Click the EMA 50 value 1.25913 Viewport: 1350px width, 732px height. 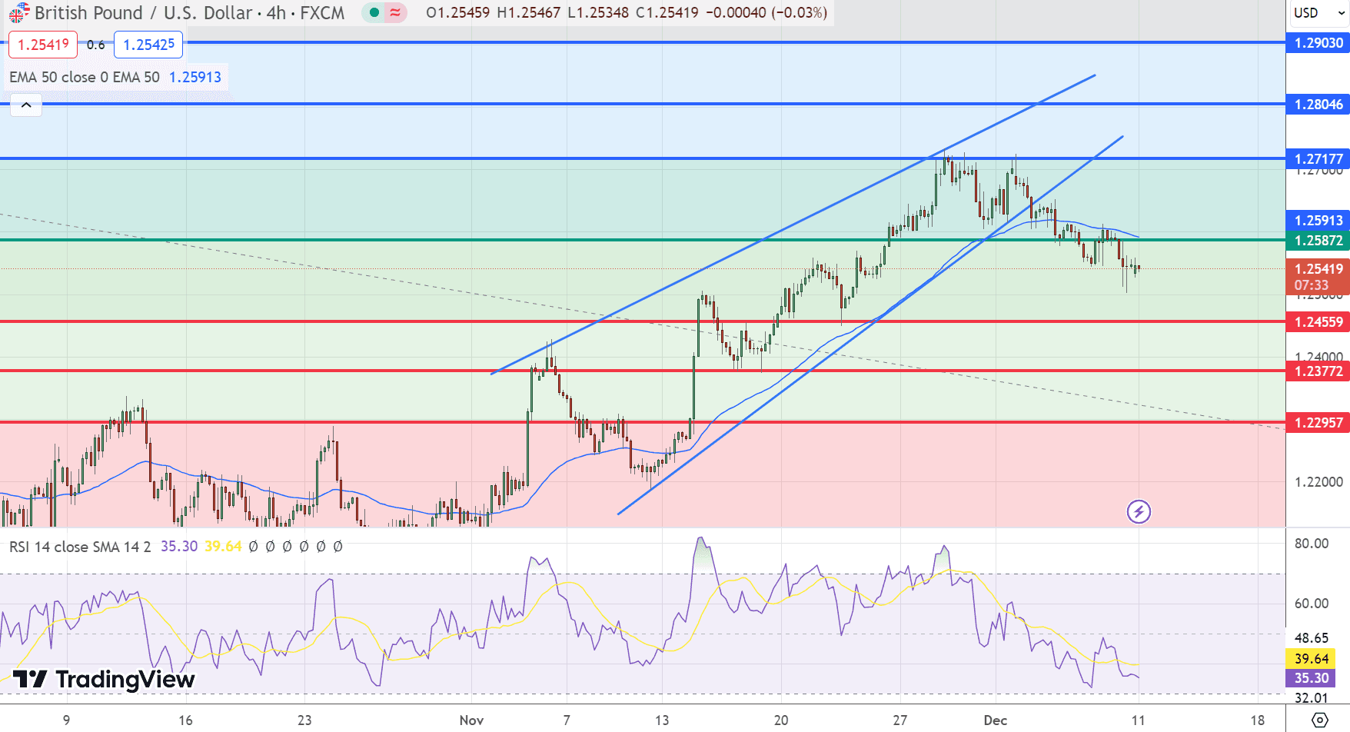click(195, 77)
